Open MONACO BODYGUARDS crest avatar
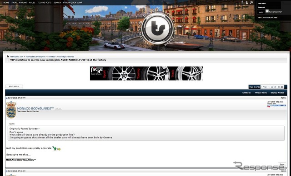This screenshot has width=291, height=176. coord(11,109)
